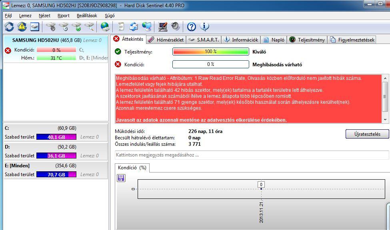Click the Hőm. 31 °C green bar
The width and height of the screenshot is (390, 230).
click(x=56, y=58)
